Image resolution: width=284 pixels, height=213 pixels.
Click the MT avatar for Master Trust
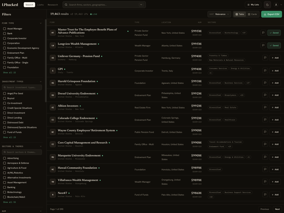[x=53, y=33]
